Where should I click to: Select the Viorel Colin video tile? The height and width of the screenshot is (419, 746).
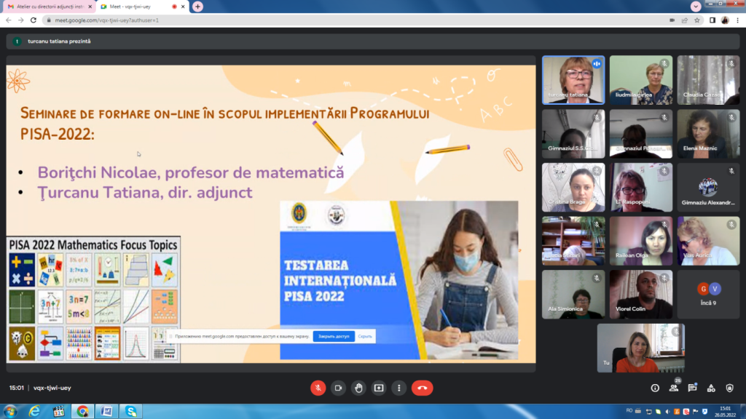click(641, 294)
